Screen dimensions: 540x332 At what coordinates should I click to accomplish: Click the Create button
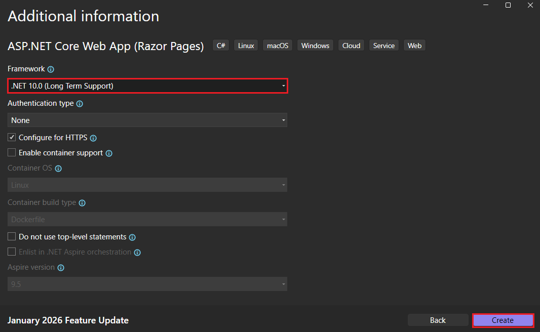[x=503, y=320]
